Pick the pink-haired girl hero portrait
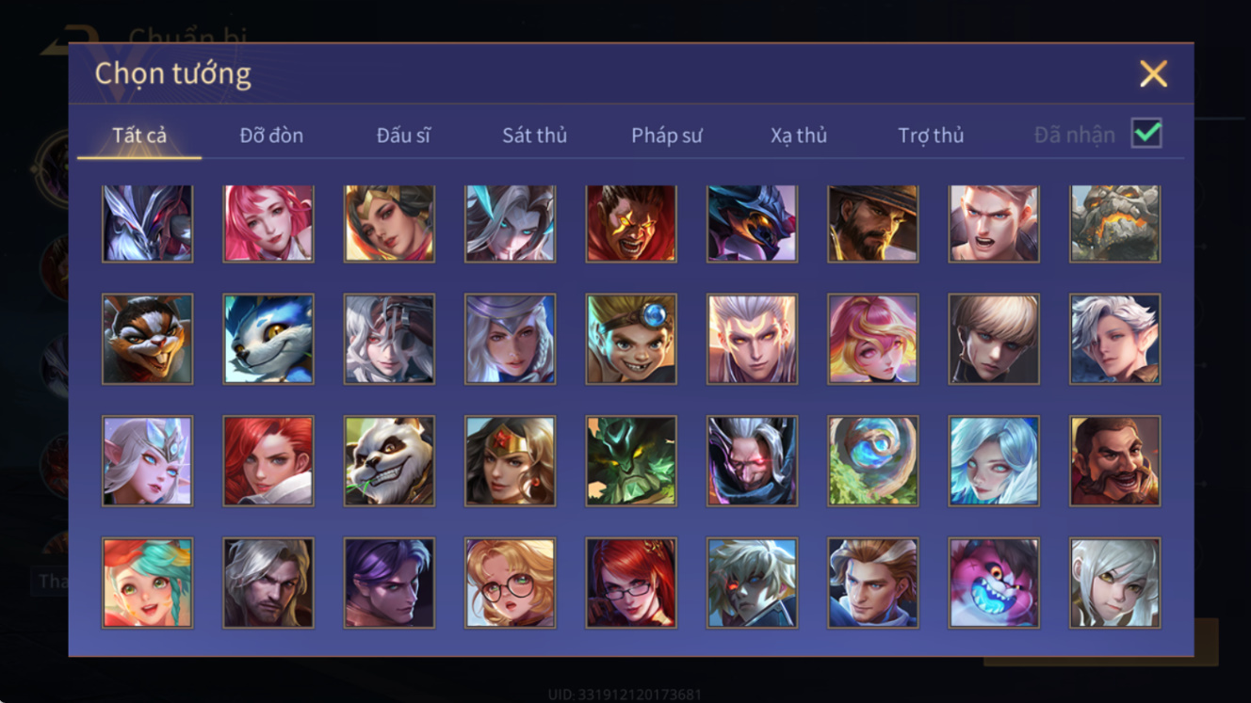The height and width of the screenshot is (703, 1251). coord(268,223)
